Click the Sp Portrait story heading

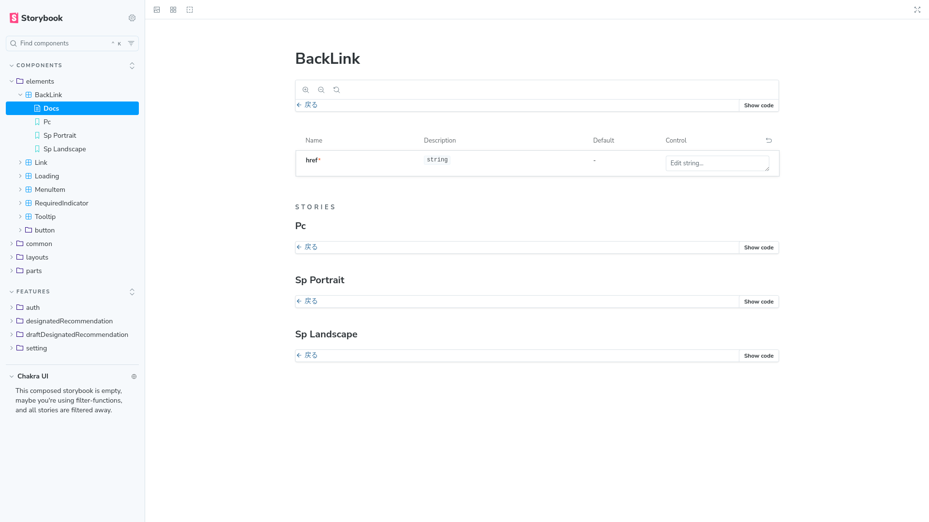pyautogui.click(x=320, y=280)
